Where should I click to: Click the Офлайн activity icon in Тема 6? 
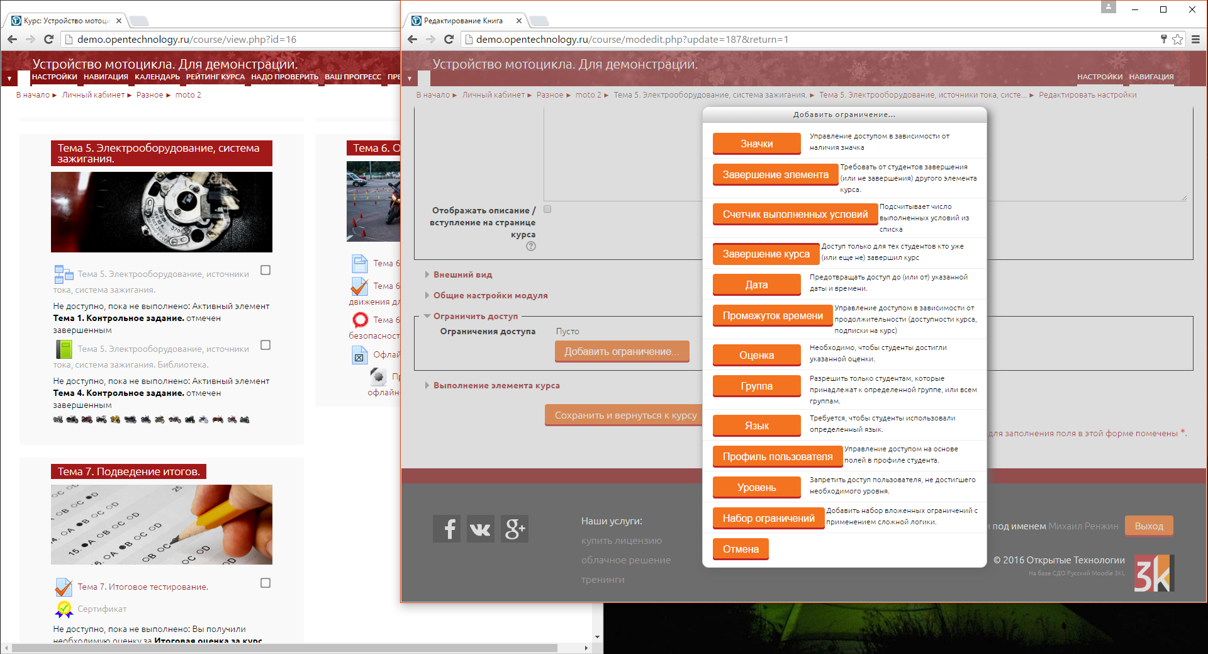[x=359, y=355]
